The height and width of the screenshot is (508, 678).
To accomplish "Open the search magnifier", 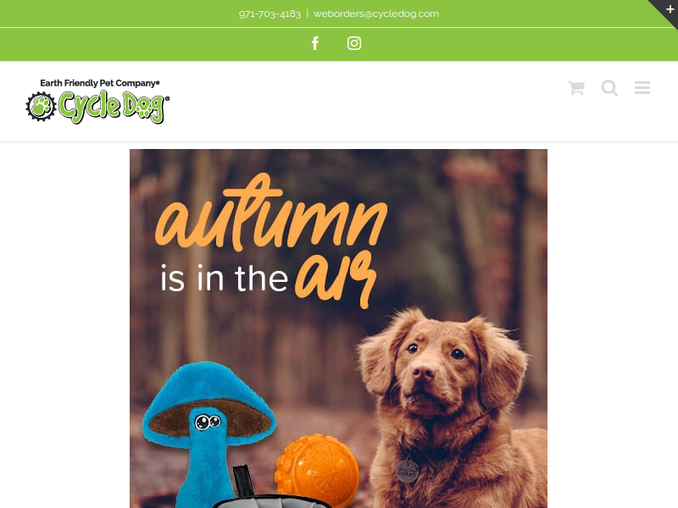I will pyautogui.click(x=609, y=88).
